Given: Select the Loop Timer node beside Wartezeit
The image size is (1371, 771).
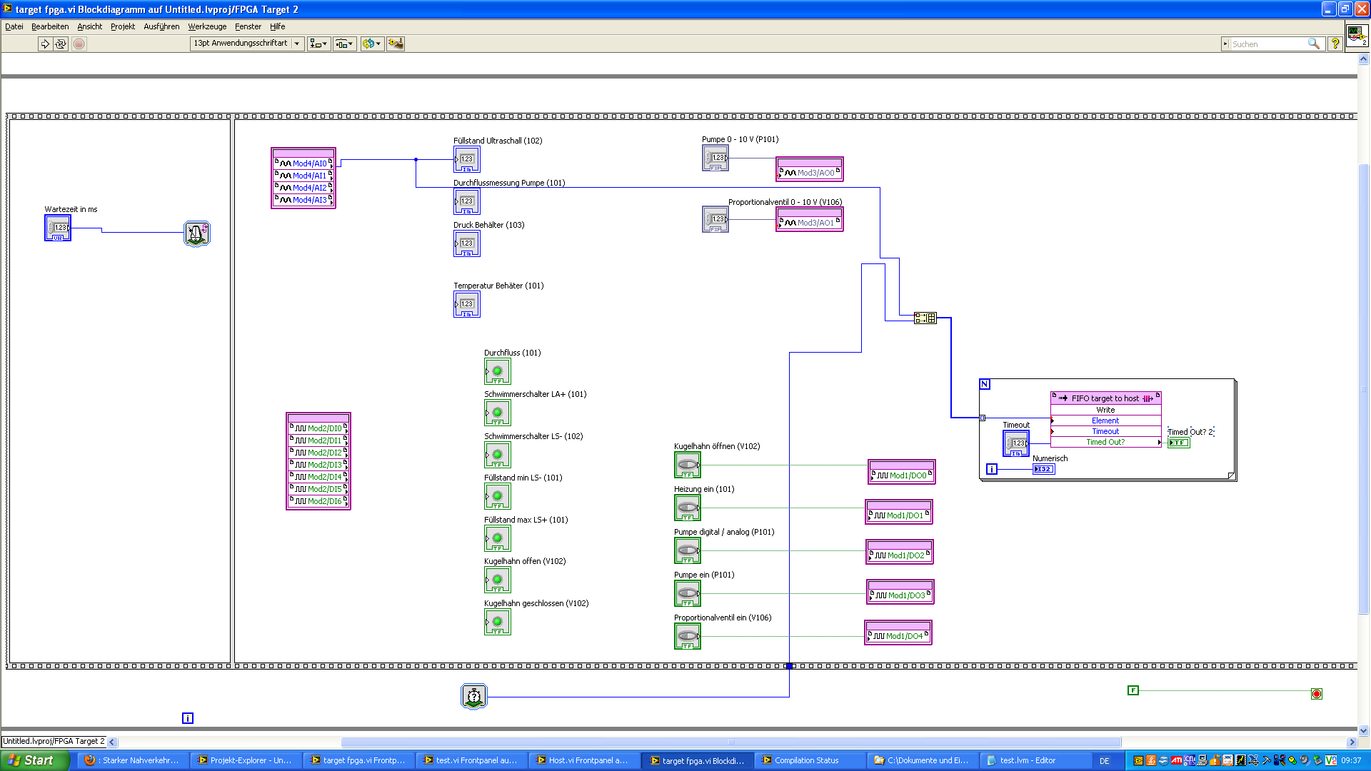Looking at the screenshot, I should click(196, 233).
